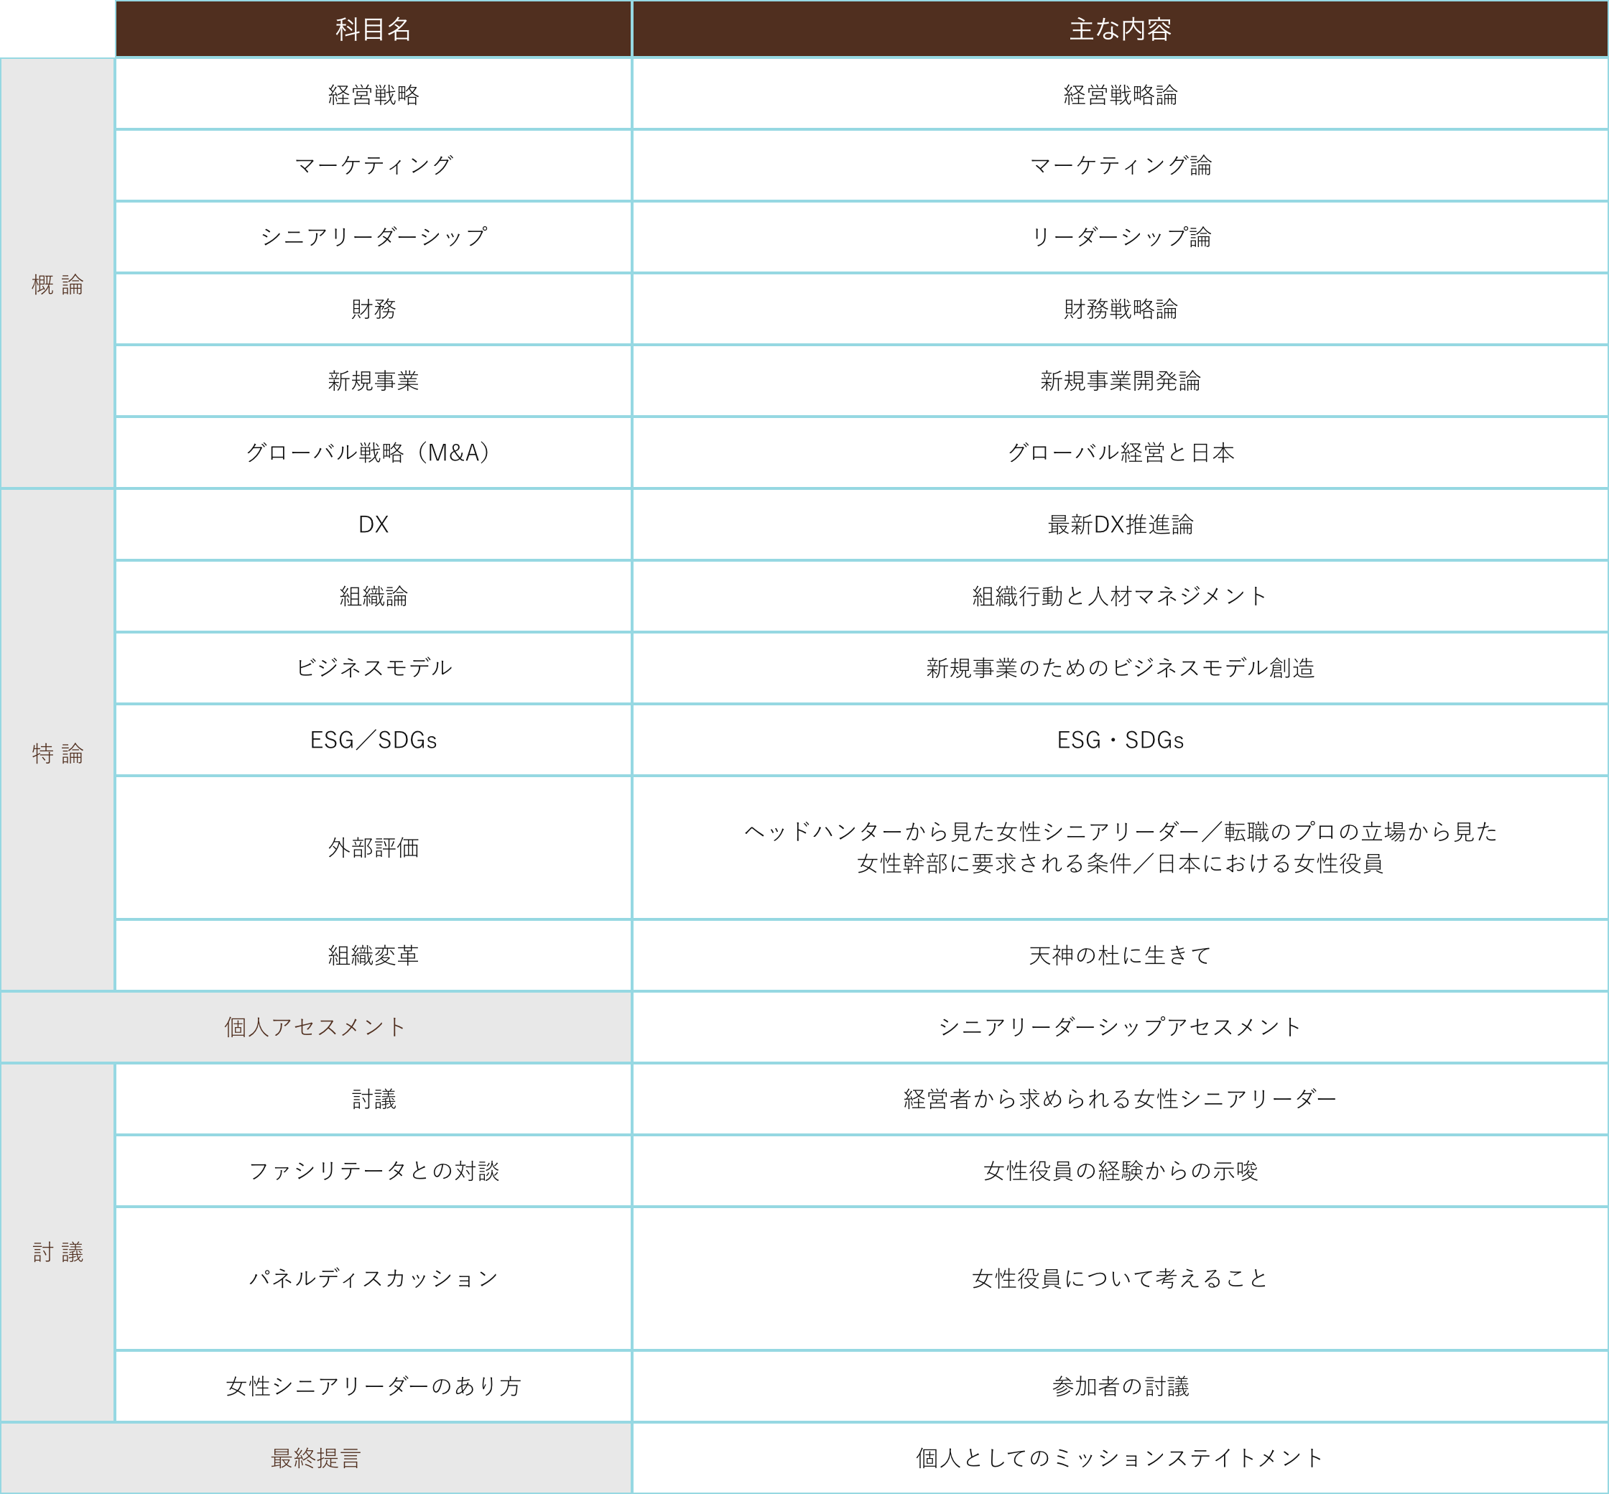The height and width of the screenshot is (1494, 1609).
Task: Click the パネルディスカッション cell
Action: (x=373, y=1278)
